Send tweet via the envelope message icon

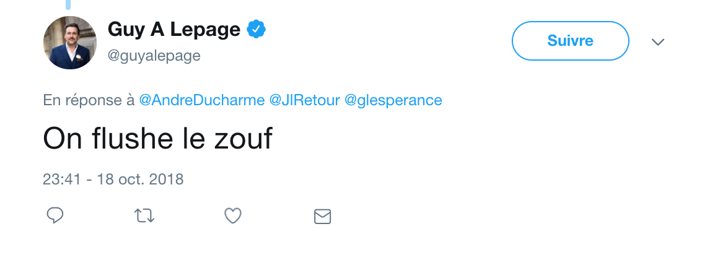(x=322, y=217)
